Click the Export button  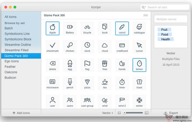[x=171, y=113]
